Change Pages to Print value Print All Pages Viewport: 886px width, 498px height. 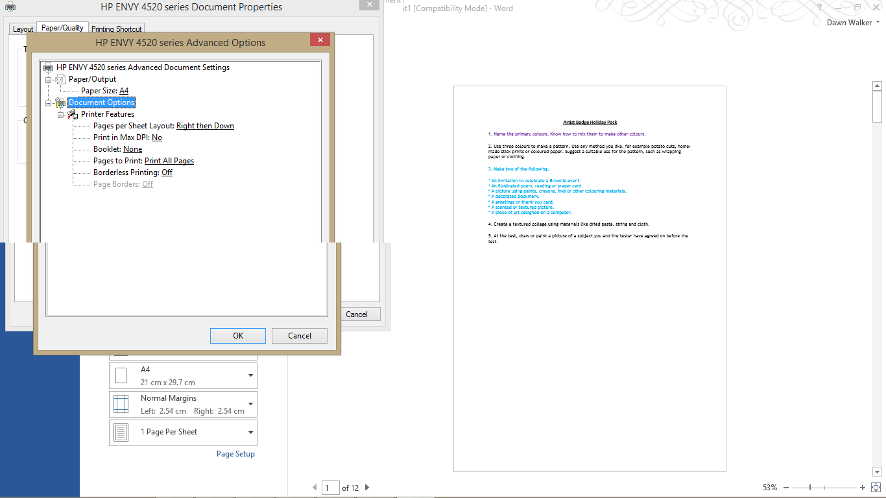pos(169,161)
